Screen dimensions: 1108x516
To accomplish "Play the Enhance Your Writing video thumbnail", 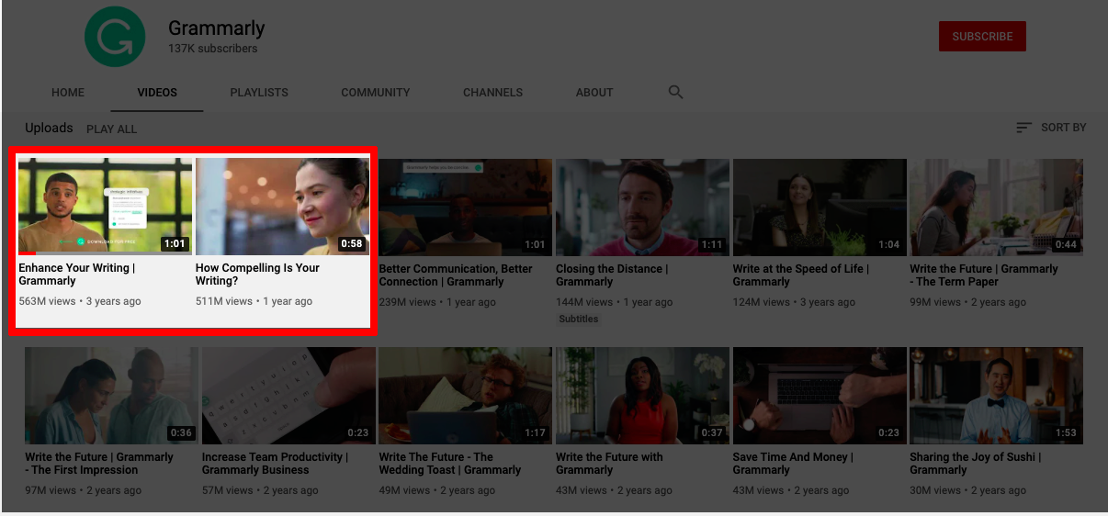I will point(106,206).
